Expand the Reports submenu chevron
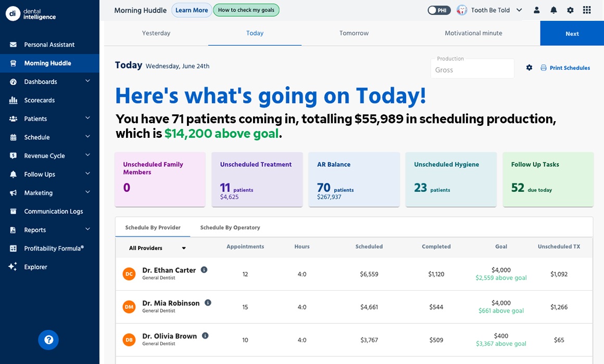Viewport: 604px width, 364px height. (x=87, y=229)
